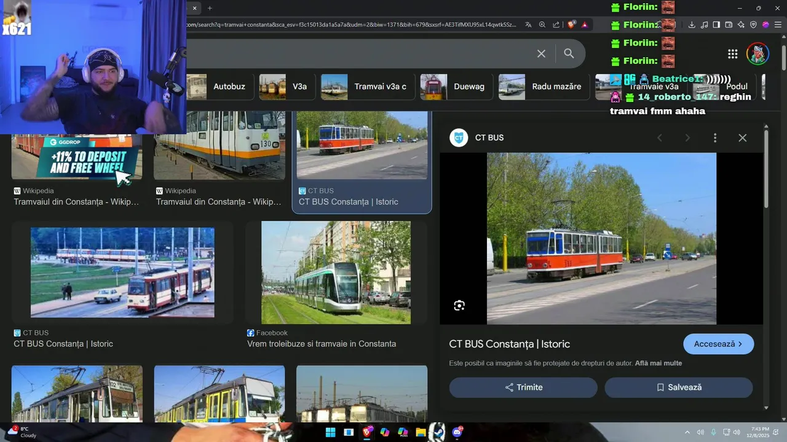Click the share page icon in address bar
Image resolution: width=787 pixels, height=442 pixels.
[x=556, y=25]
